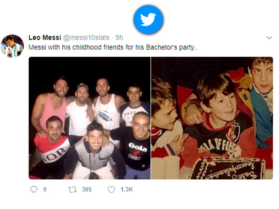Click the reply count 9
Image resolution: width=279 pixels, height=209 pixels.
point(45,189)
